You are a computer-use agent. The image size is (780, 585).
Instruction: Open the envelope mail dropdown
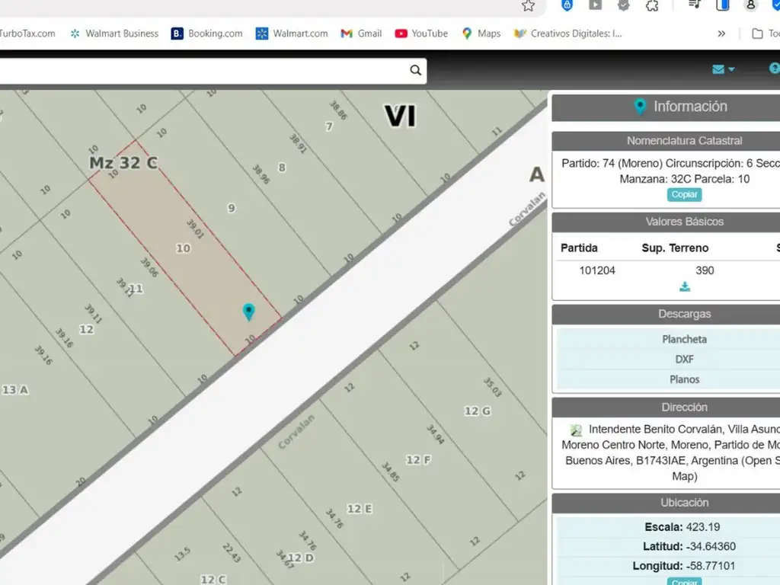724,69
